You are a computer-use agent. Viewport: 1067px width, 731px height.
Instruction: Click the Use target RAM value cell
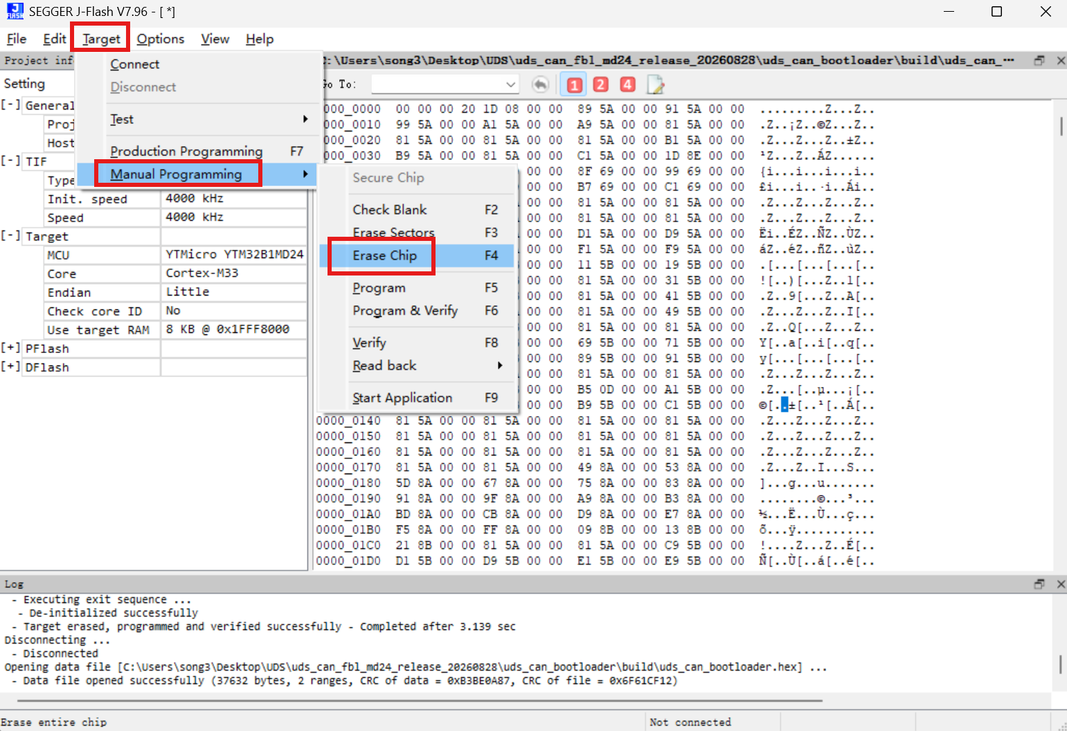(x=234, y=330)
